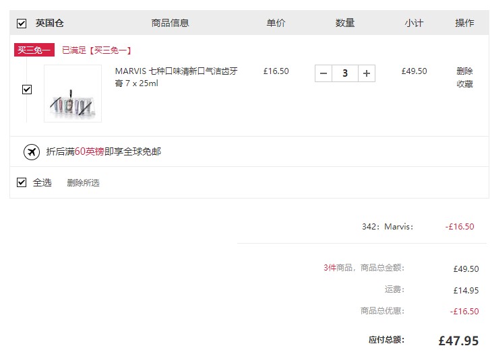Image resolution: width=490 pixels, height=352 pixels.
Task: Click the quantity input field showing 3
Action: tap(345, 73)
